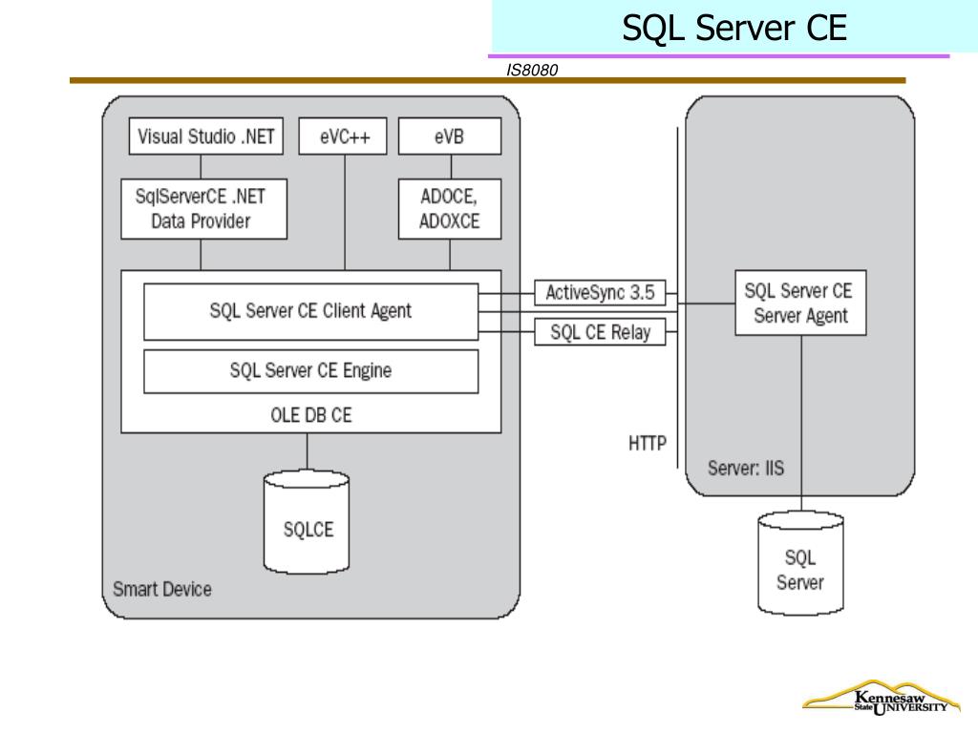Select the eVC++ box
Viewport: 978px width, 733px height.
(x=343, y=136)
